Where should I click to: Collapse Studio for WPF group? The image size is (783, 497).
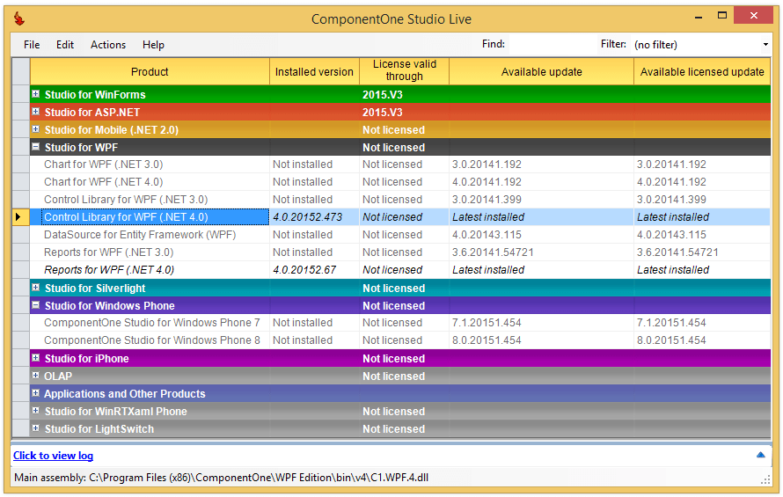[35, 147]
